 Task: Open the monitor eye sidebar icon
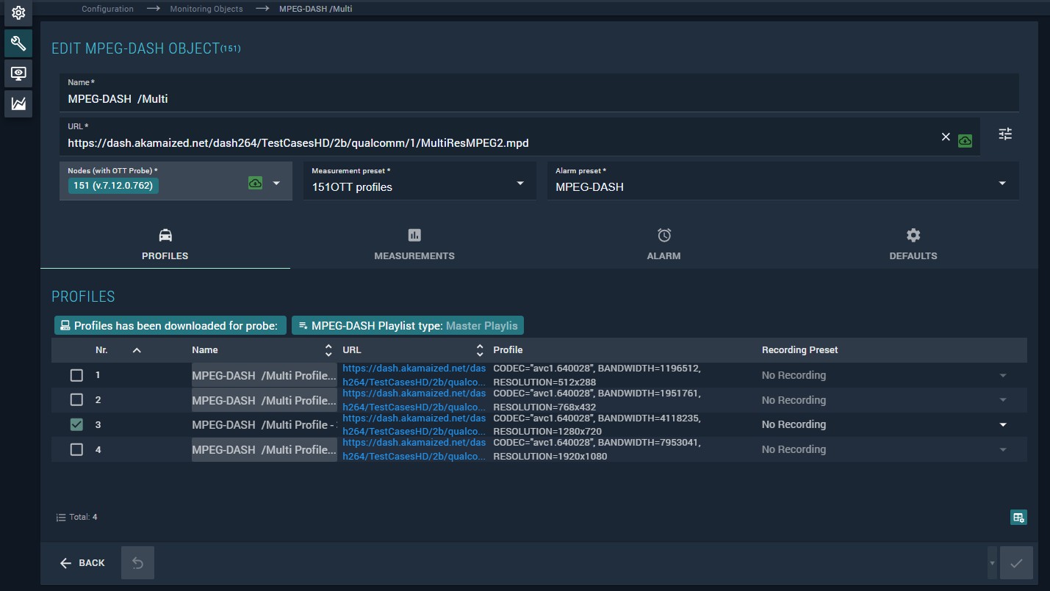tap(18, 73)
